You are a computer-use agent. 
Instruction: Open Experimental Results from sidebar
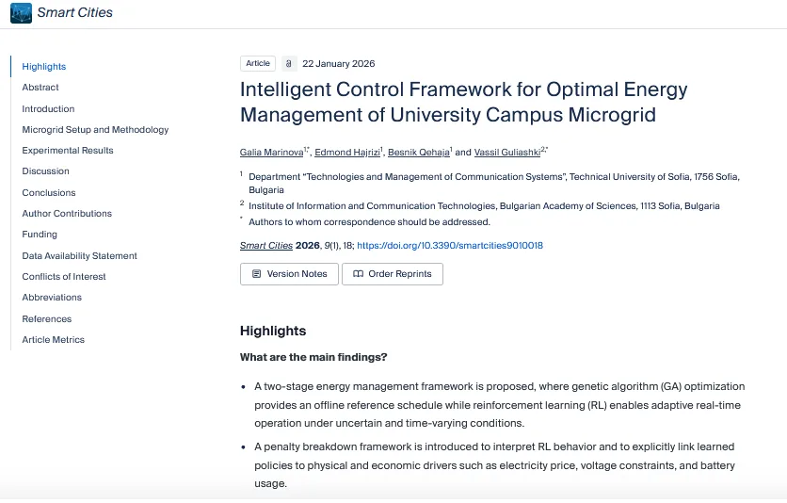coord(68,151)
